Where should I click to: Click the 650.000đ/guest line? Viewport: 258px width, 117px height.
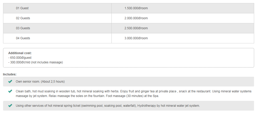20,58
